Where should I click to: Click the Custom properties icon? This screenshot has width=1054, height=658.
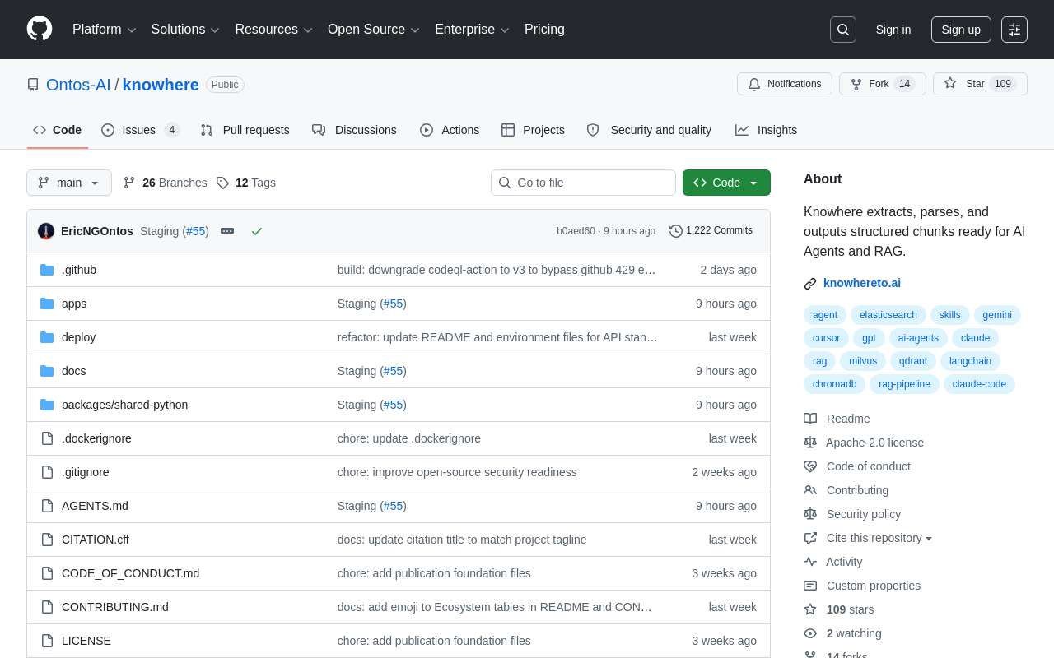[x=810, y=586]
